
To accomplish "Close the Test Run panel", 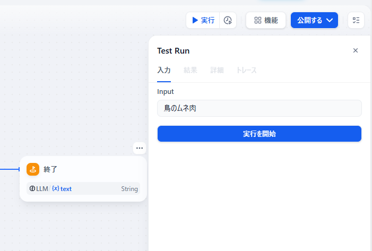I will [x=356, y=50].
